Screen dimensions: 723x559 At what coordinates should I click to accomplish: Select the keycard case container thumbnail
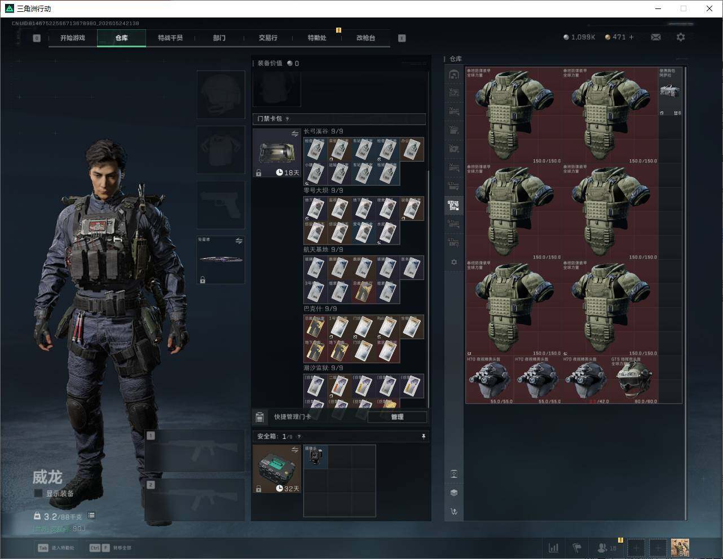[x=277, y=153]
